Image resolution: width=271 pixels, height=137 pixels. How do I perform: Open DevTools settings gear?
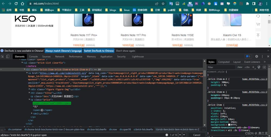tap(257, 57)
